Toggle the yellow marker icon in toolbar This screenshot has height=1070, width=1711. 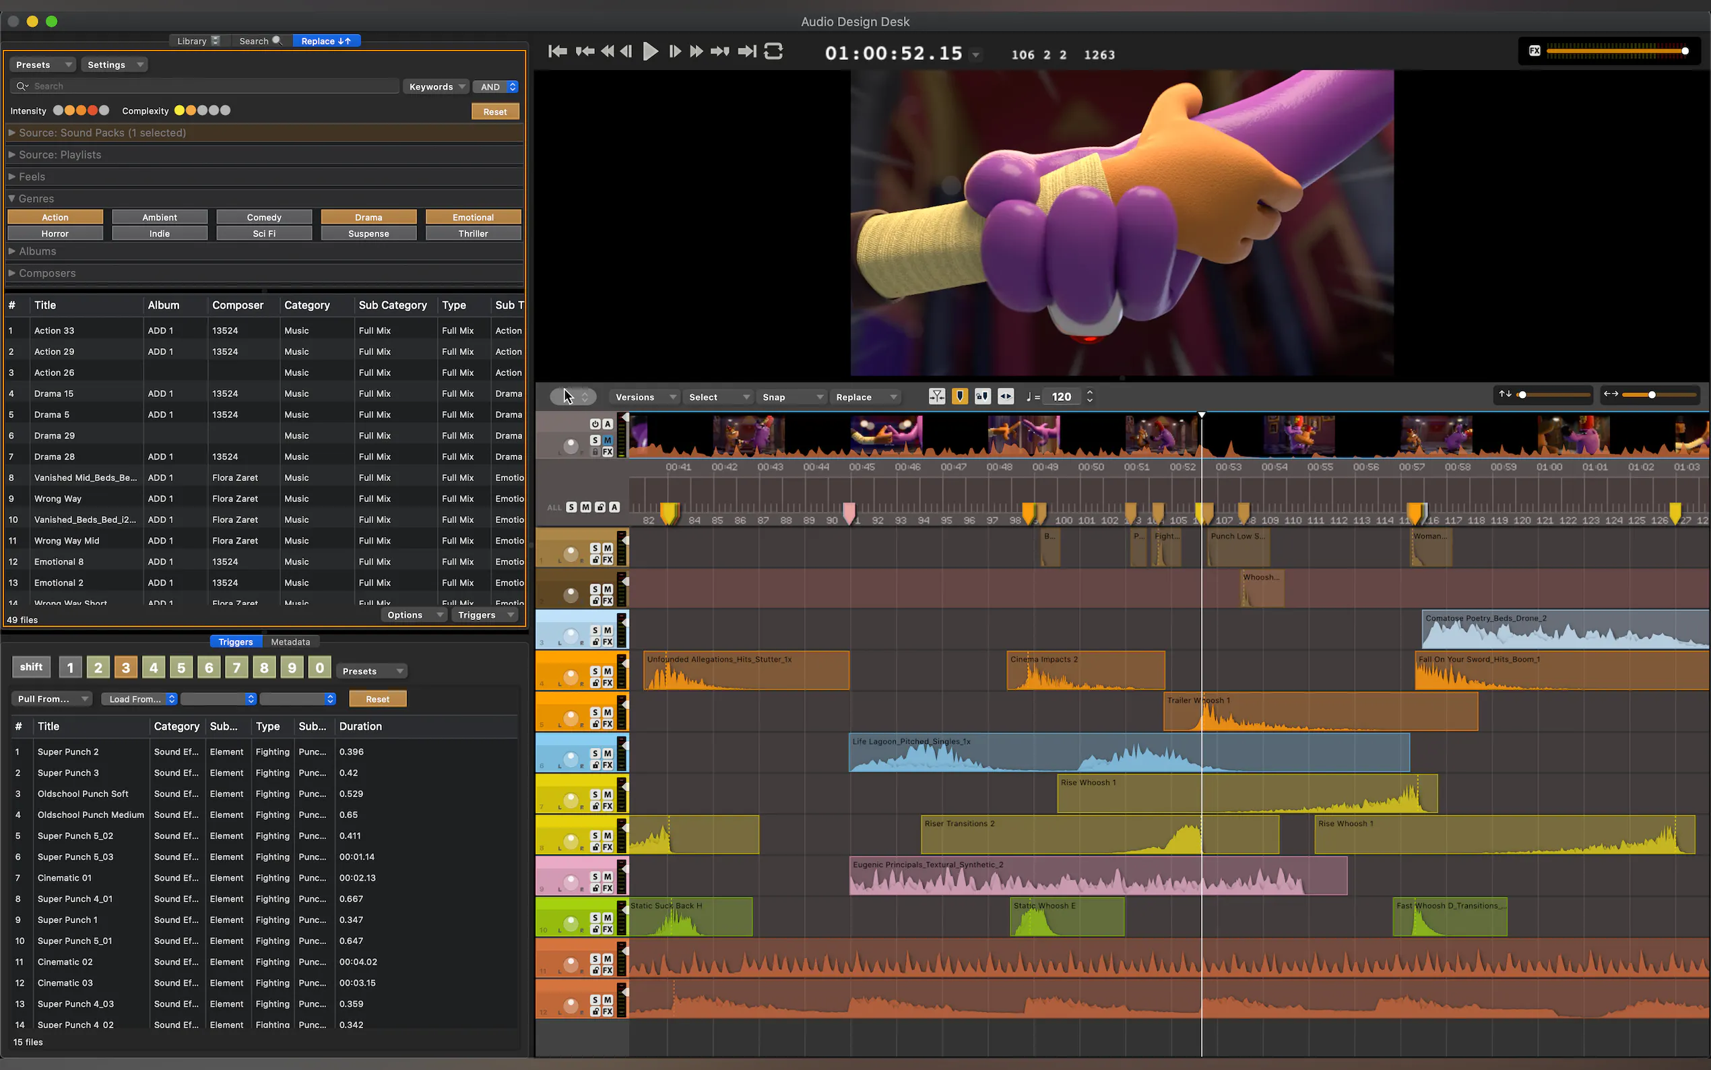point(960,396)
